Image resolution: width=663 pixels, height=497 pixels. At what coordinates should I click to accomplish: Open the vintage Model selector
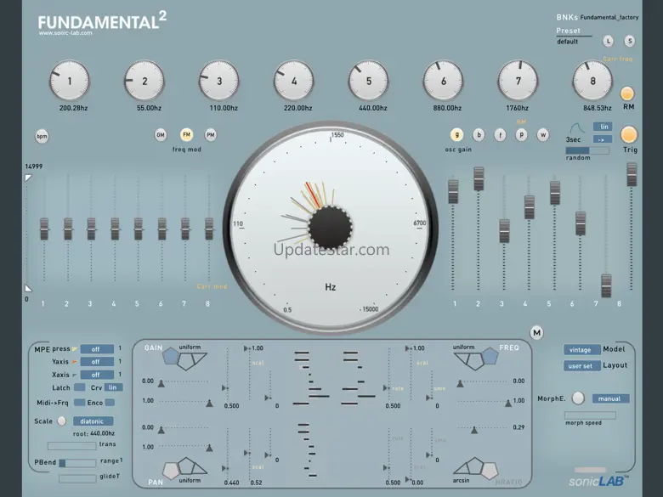581,349
